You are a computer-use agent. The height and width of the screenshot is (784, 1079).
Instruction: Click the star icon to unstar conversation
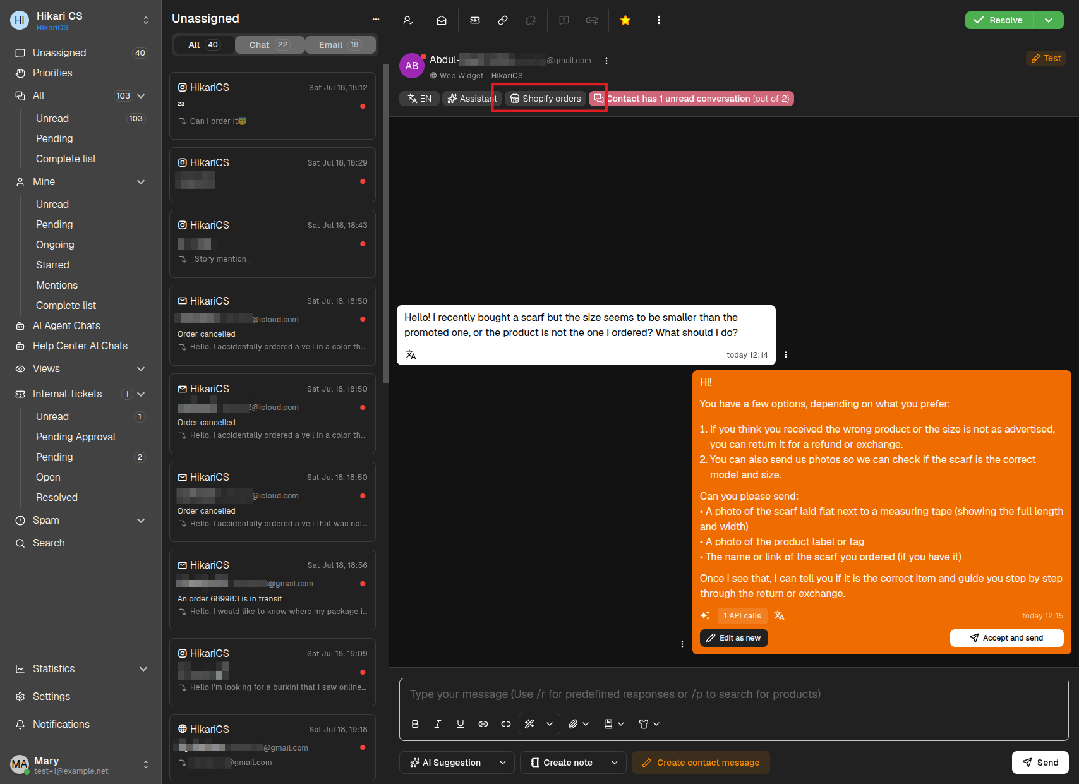coord(625,20)
